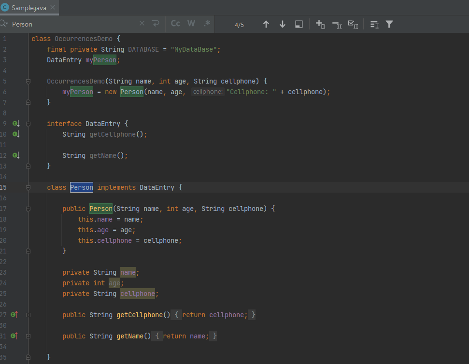Open search results in Find window
Screen dimensions: 469x364
point(299,24)
